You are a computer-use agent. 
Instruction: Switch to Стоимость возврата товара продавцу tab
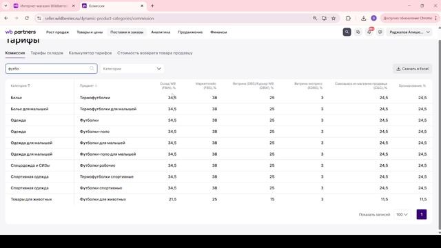(x=155, y=53)
